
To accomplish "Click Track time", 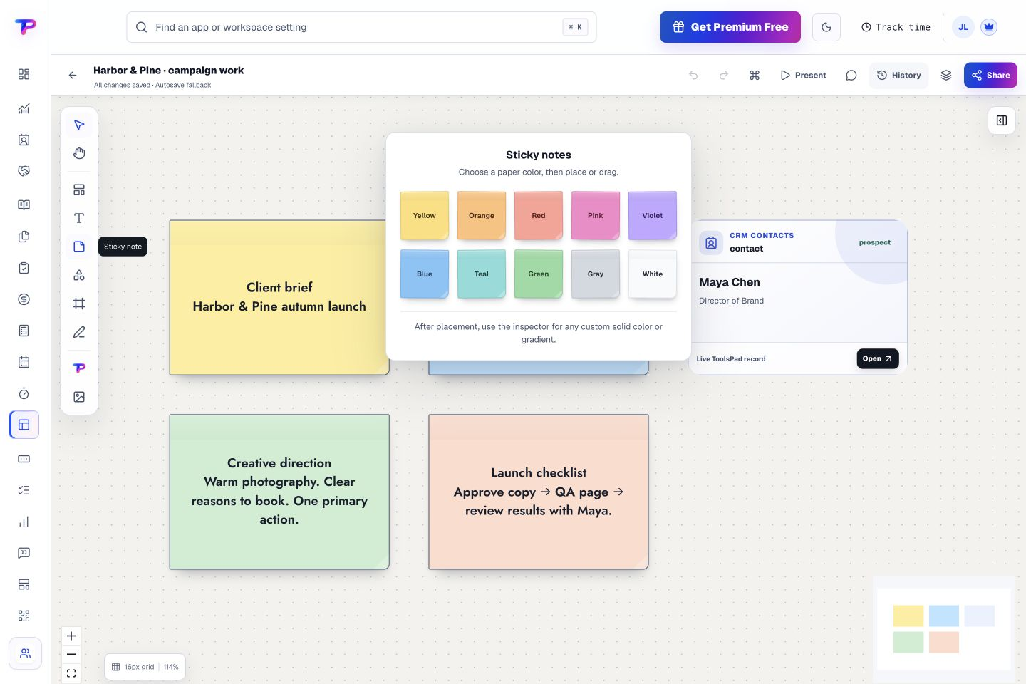I will coord(896,27).
